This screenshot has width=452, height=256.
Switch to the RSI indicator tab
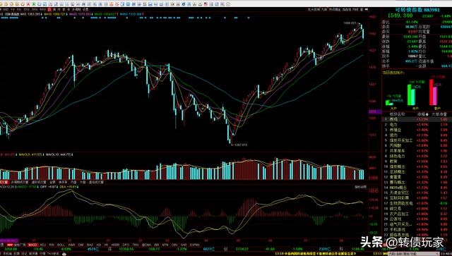click(x=52, y=245)
